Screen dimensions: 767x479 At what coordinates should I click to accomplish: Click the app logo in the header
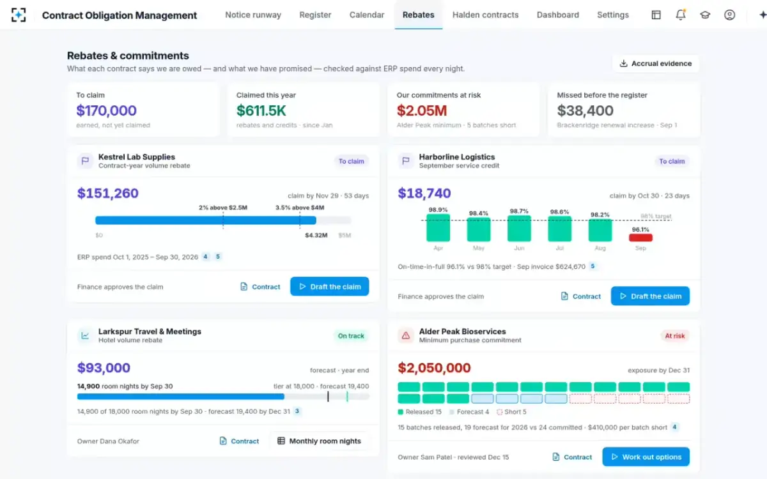pyautogui.click(x=19, y=15)
